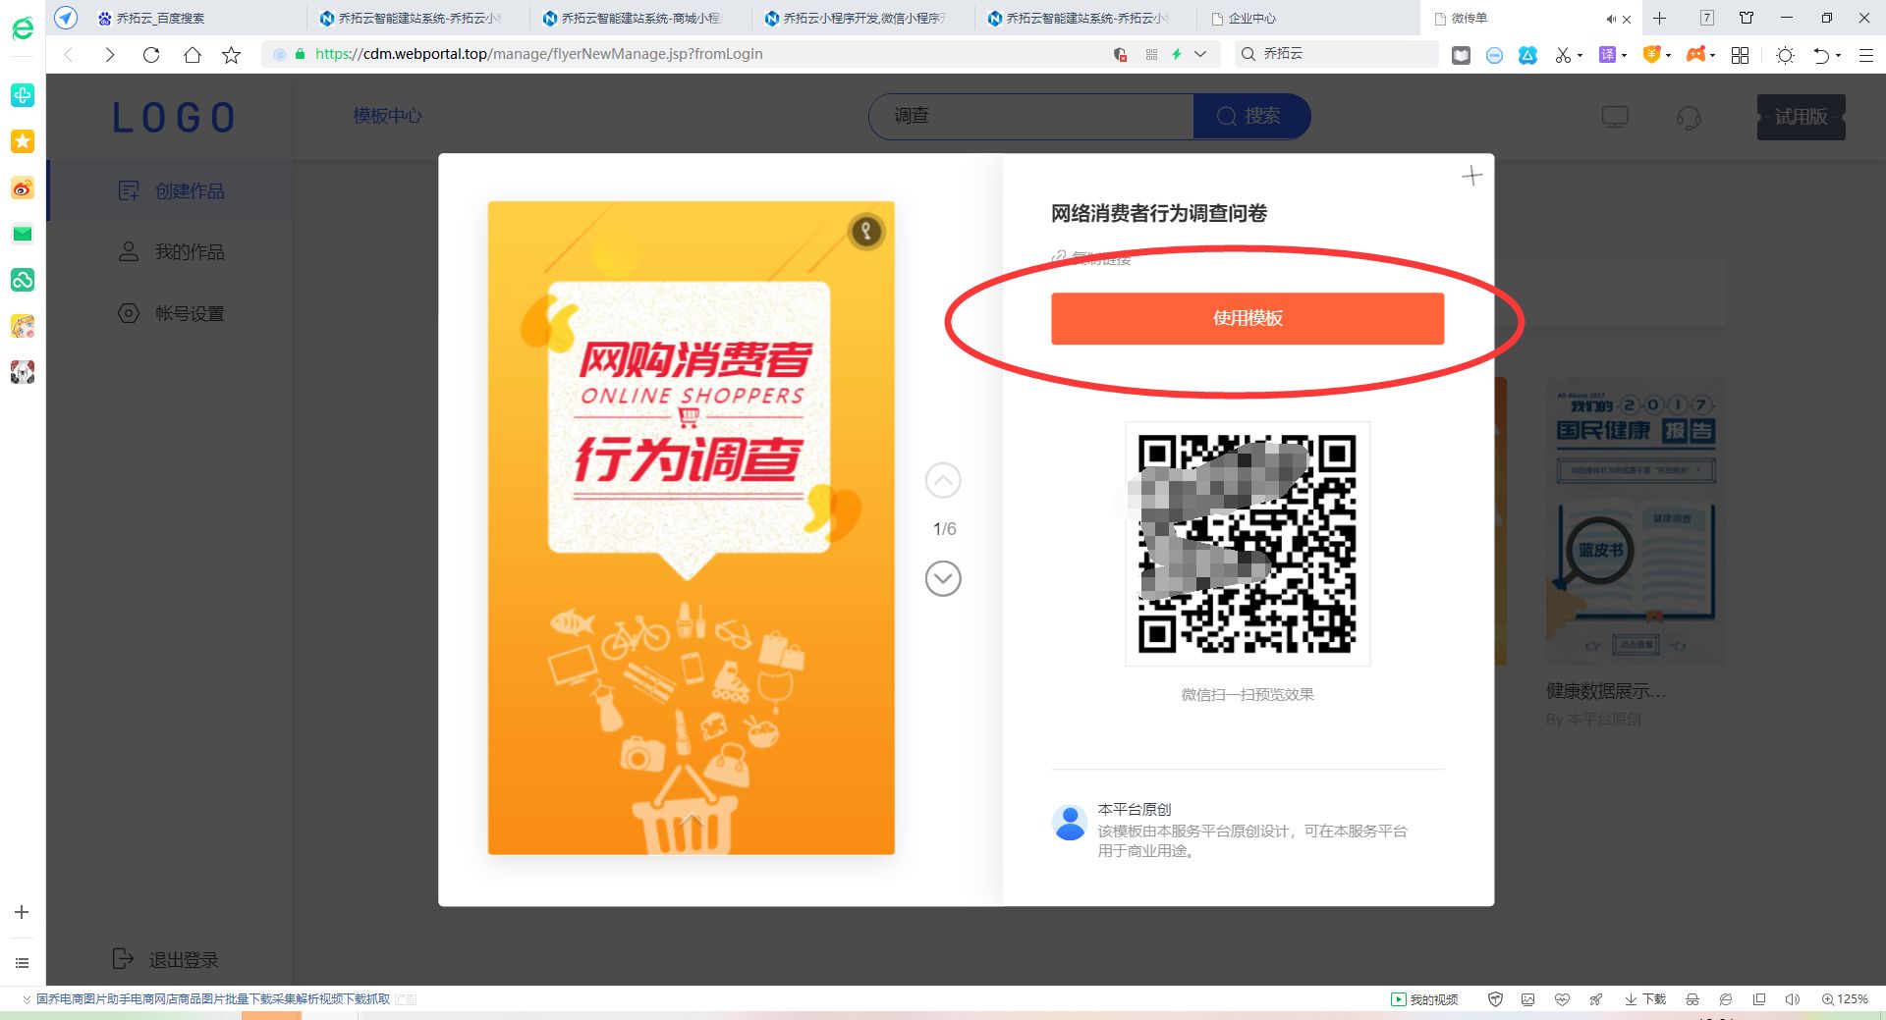
Task: Click the 网购消费者行为调查 preview image
Action: pos(692,528)
